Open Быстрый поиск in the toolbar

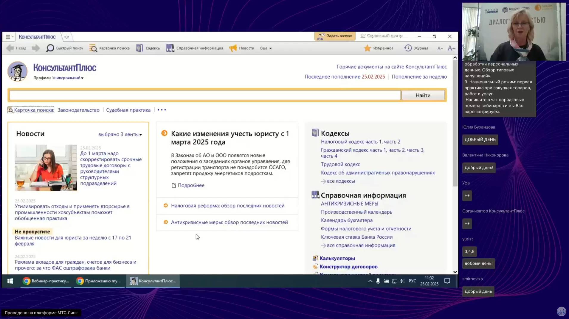pyautogui.click(x=65, y=48)
